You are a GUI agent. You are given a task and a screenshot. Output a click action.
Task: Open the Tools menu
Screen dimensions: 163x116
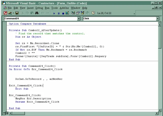coord(55,8)
